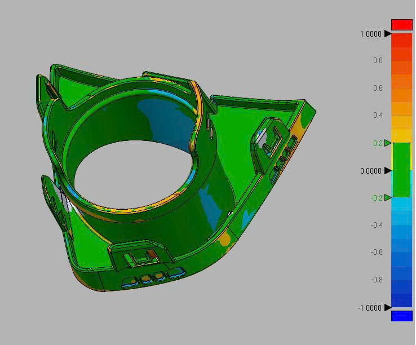Click the green -0.2 lower tolerance arrow

pyautogui.click(x=388, y=197)
